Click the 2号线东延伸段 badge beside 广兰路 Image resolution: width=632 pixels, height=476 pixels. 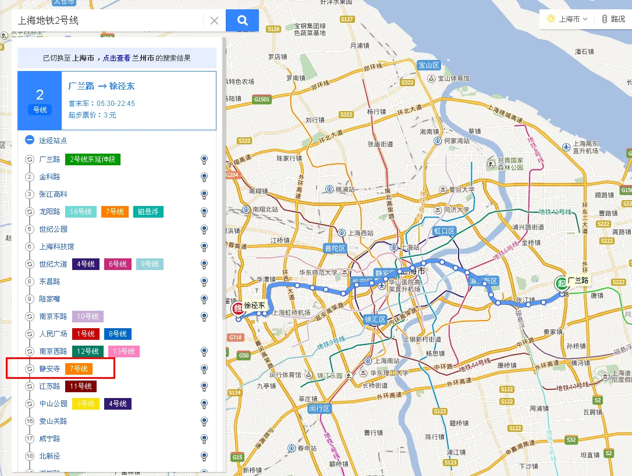coord(92,159)
